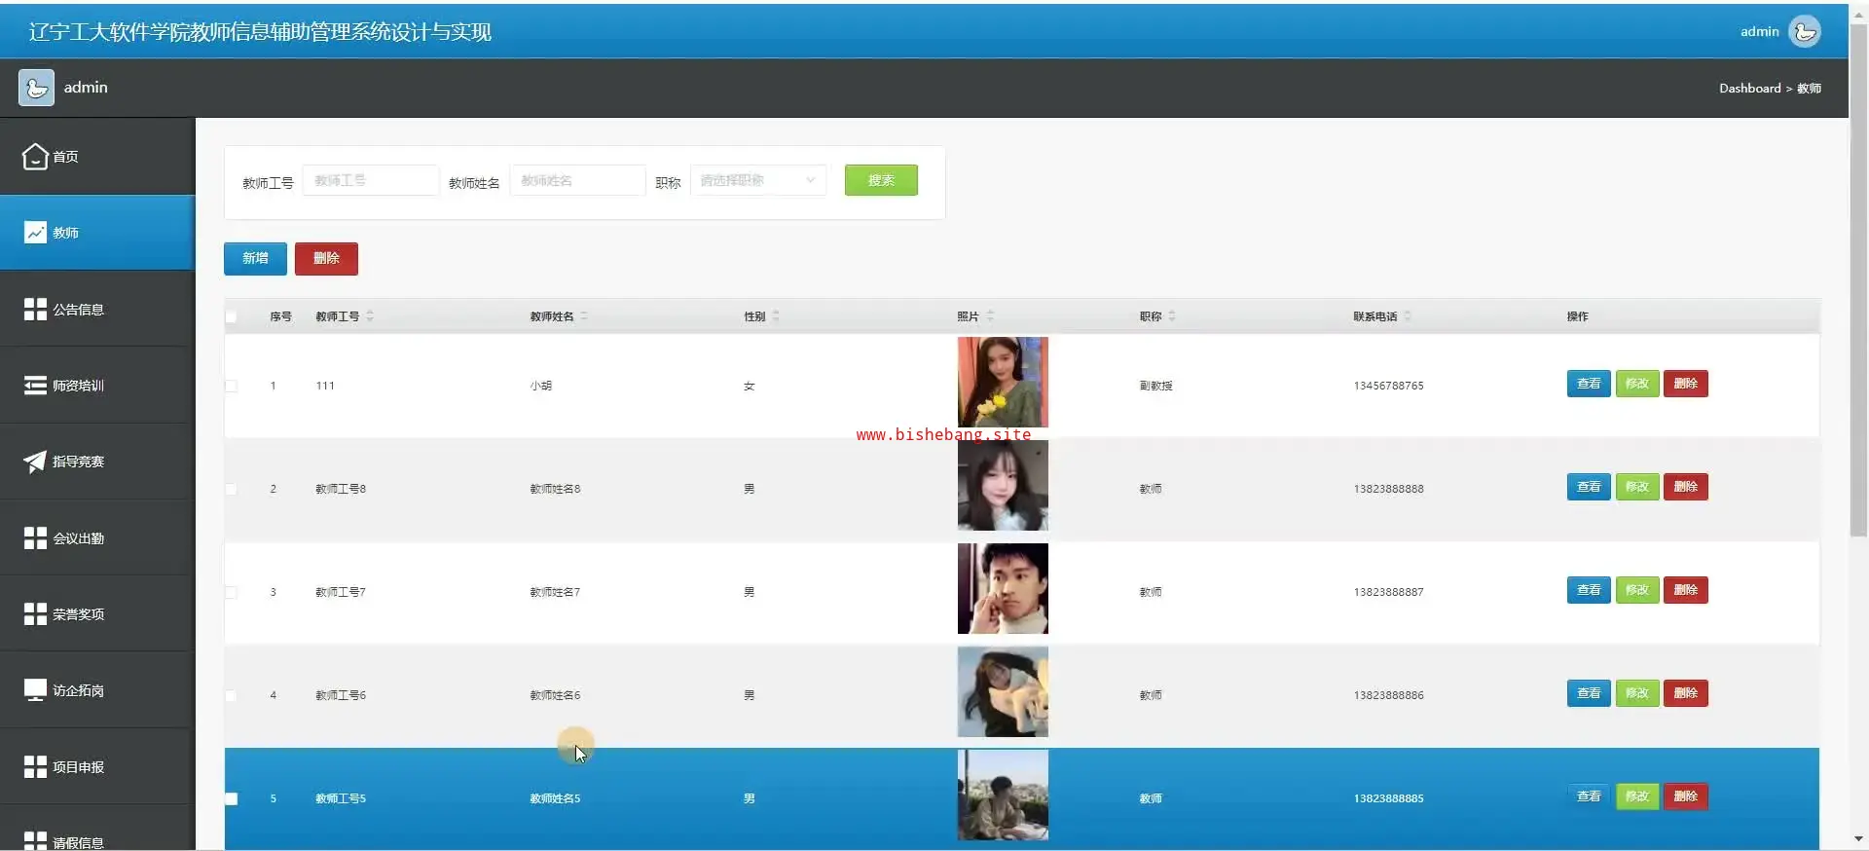The width and height of the screenshot is (1869, 851).
Task: View details for 教师工号6
Action: point(1589,693)
